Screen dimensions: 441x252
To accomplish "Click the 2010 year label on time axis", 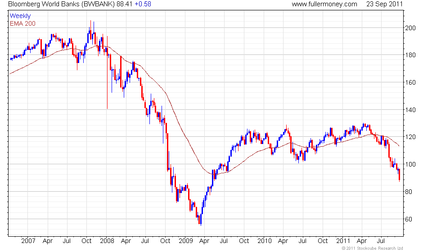I will point(265,241).
